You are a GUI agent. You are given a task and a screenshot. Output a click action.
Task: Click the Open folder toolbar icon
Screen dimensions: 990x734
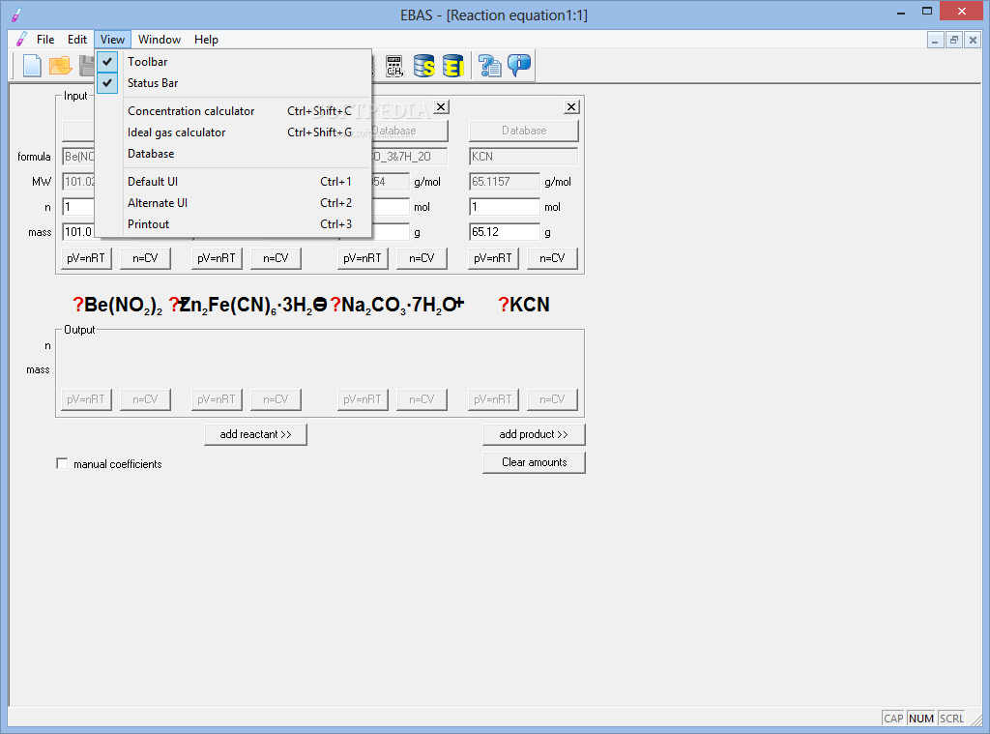[61, 65]
